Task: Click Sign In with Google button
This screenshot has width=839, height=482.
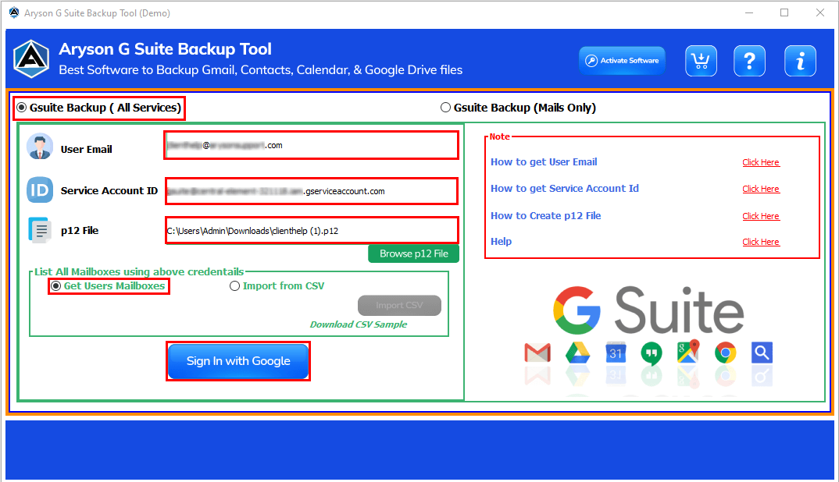Action: (x=238, y=361)
